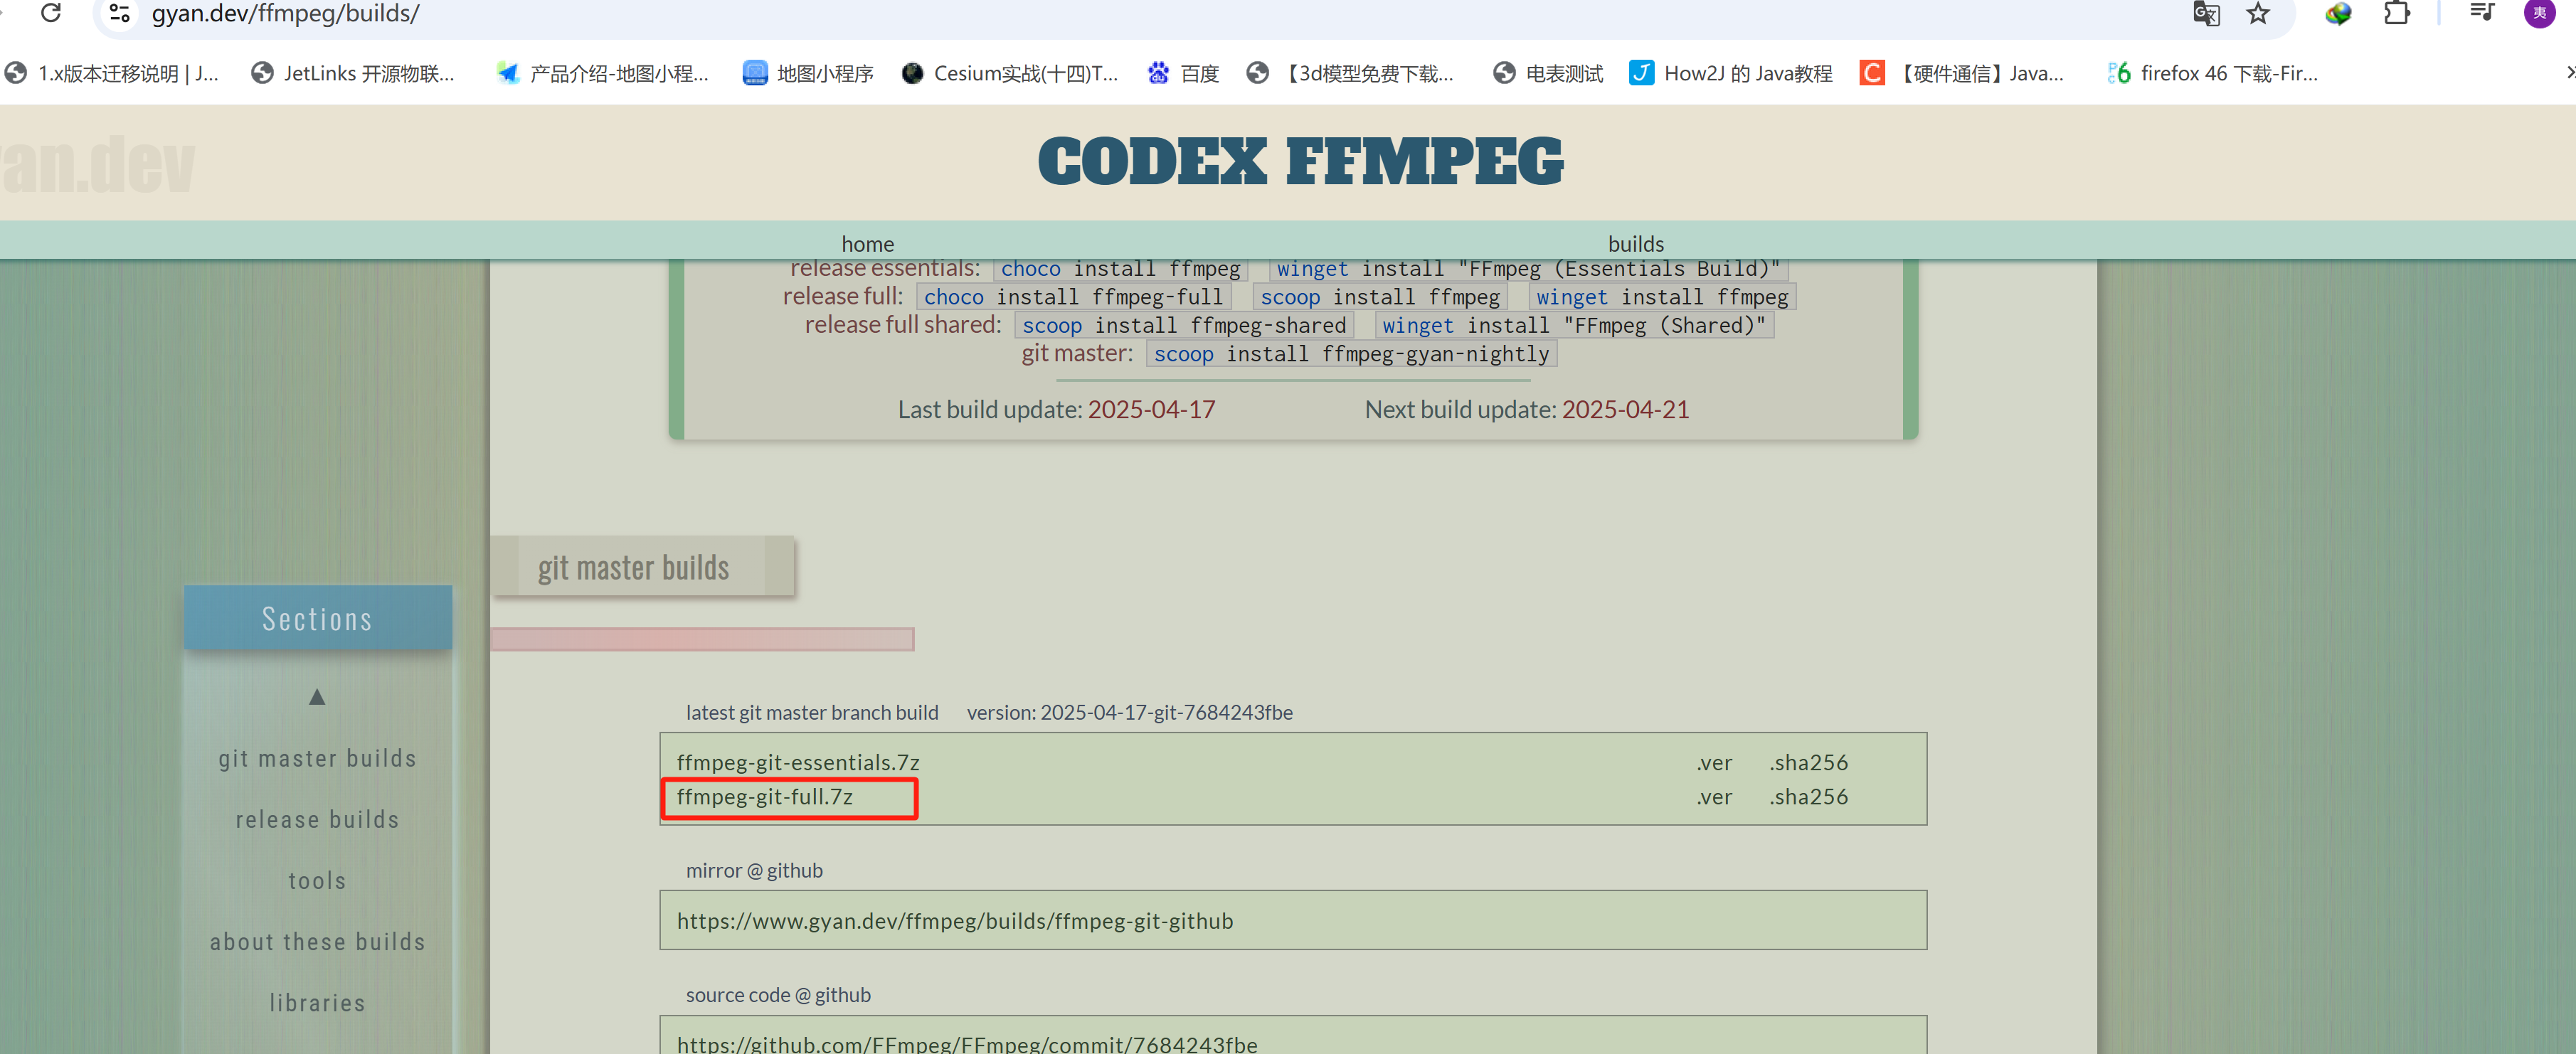Go to the builds nav tab
Image resolution: width=2576 pixels, height=1054 pixels.
point(1635,243)
